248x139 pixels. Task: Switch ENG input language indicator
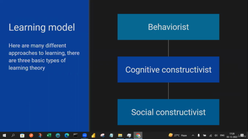(222, 136)
